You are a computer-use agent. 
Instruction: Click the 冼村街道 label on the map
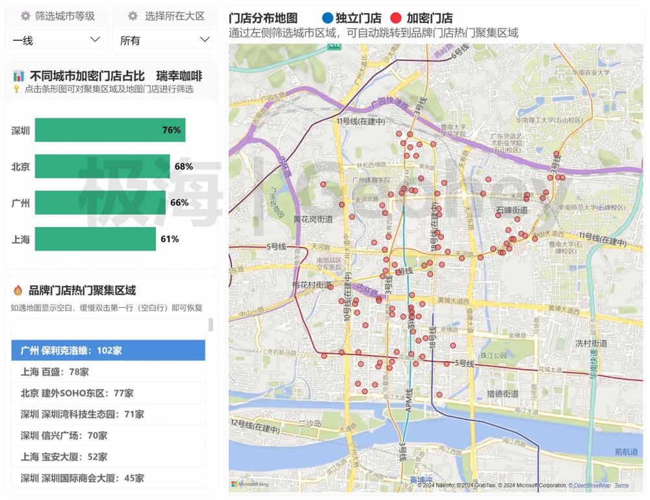591,343
